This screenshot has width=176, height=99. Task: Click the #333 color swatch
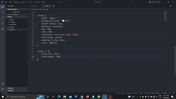tap(51, 43)
